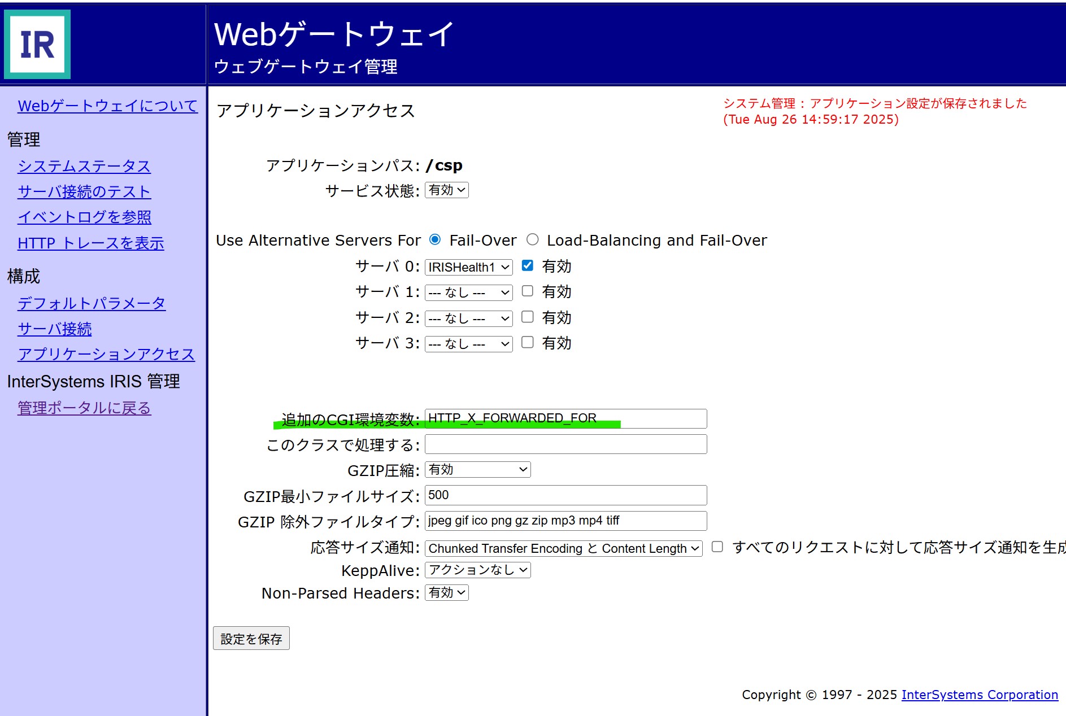Open the サービス状態 dropdown
Image resolution: width=1066 pixels, height=716 pixels.
(446, 190)
